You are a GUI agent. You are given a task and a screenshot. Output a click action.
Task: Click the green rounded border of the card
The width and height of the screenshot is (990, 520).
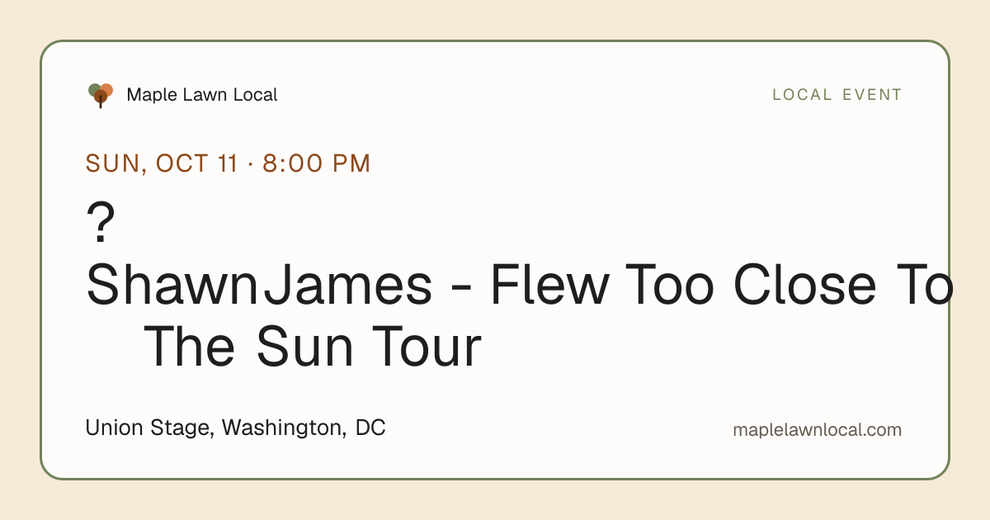495,41
